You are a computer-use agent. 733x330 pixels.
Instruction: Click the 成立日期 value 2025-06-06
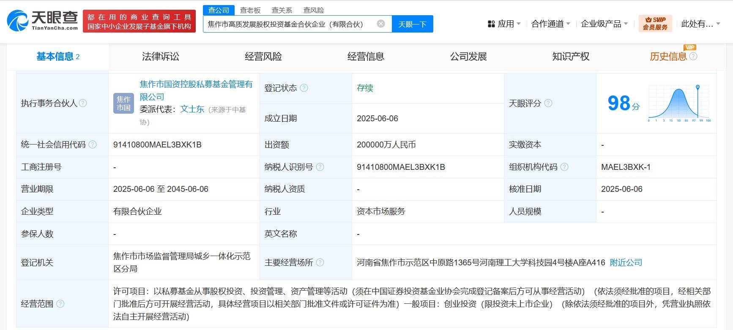tap(377, 118)
